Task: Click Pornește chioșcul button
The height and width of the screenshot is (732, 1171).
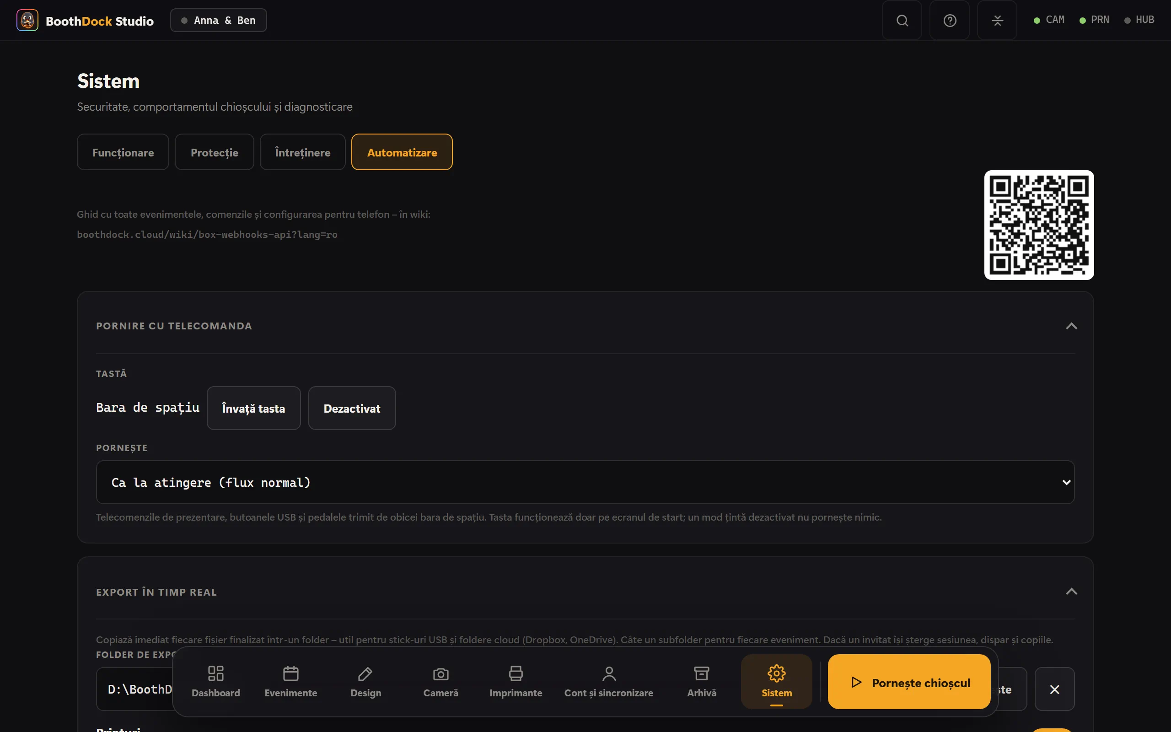Action: tap(909, 682)
